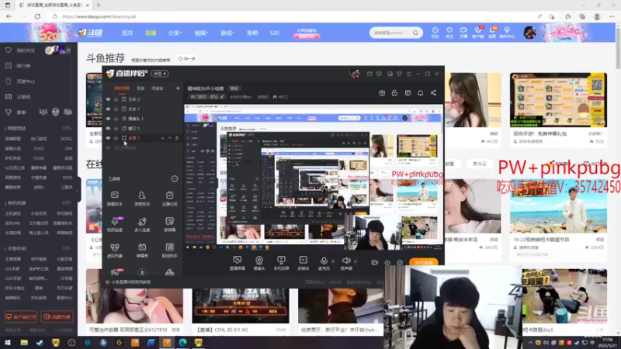
Task: Open 历史 history icon in Douyu header
Action: pyautogui.click(x=435, y=33)
